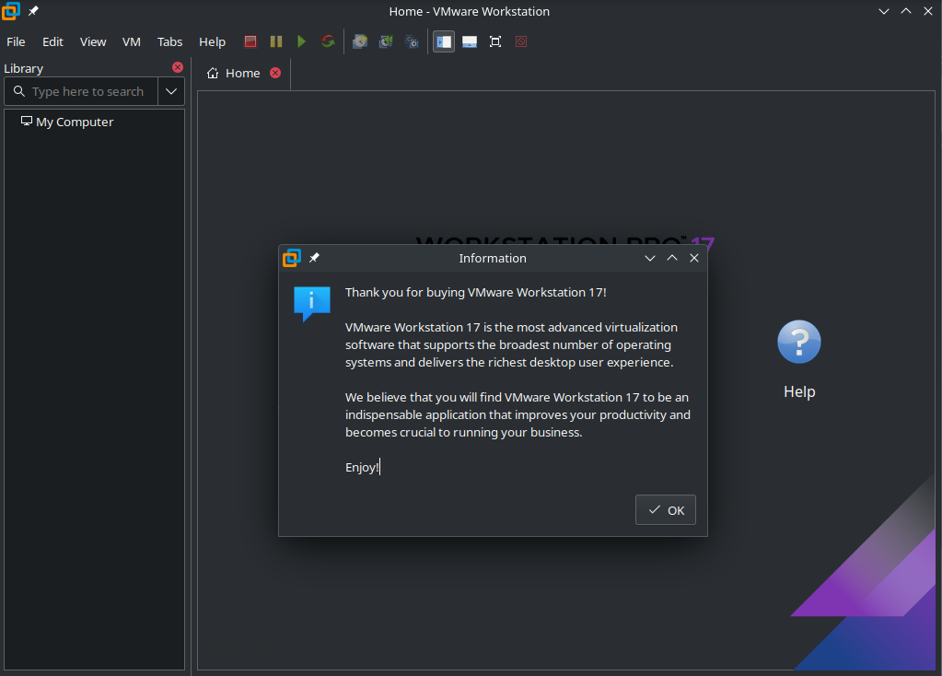Click OK in the Information dialog
This screenshot has height=676, width=942.
tap(666, 510)
